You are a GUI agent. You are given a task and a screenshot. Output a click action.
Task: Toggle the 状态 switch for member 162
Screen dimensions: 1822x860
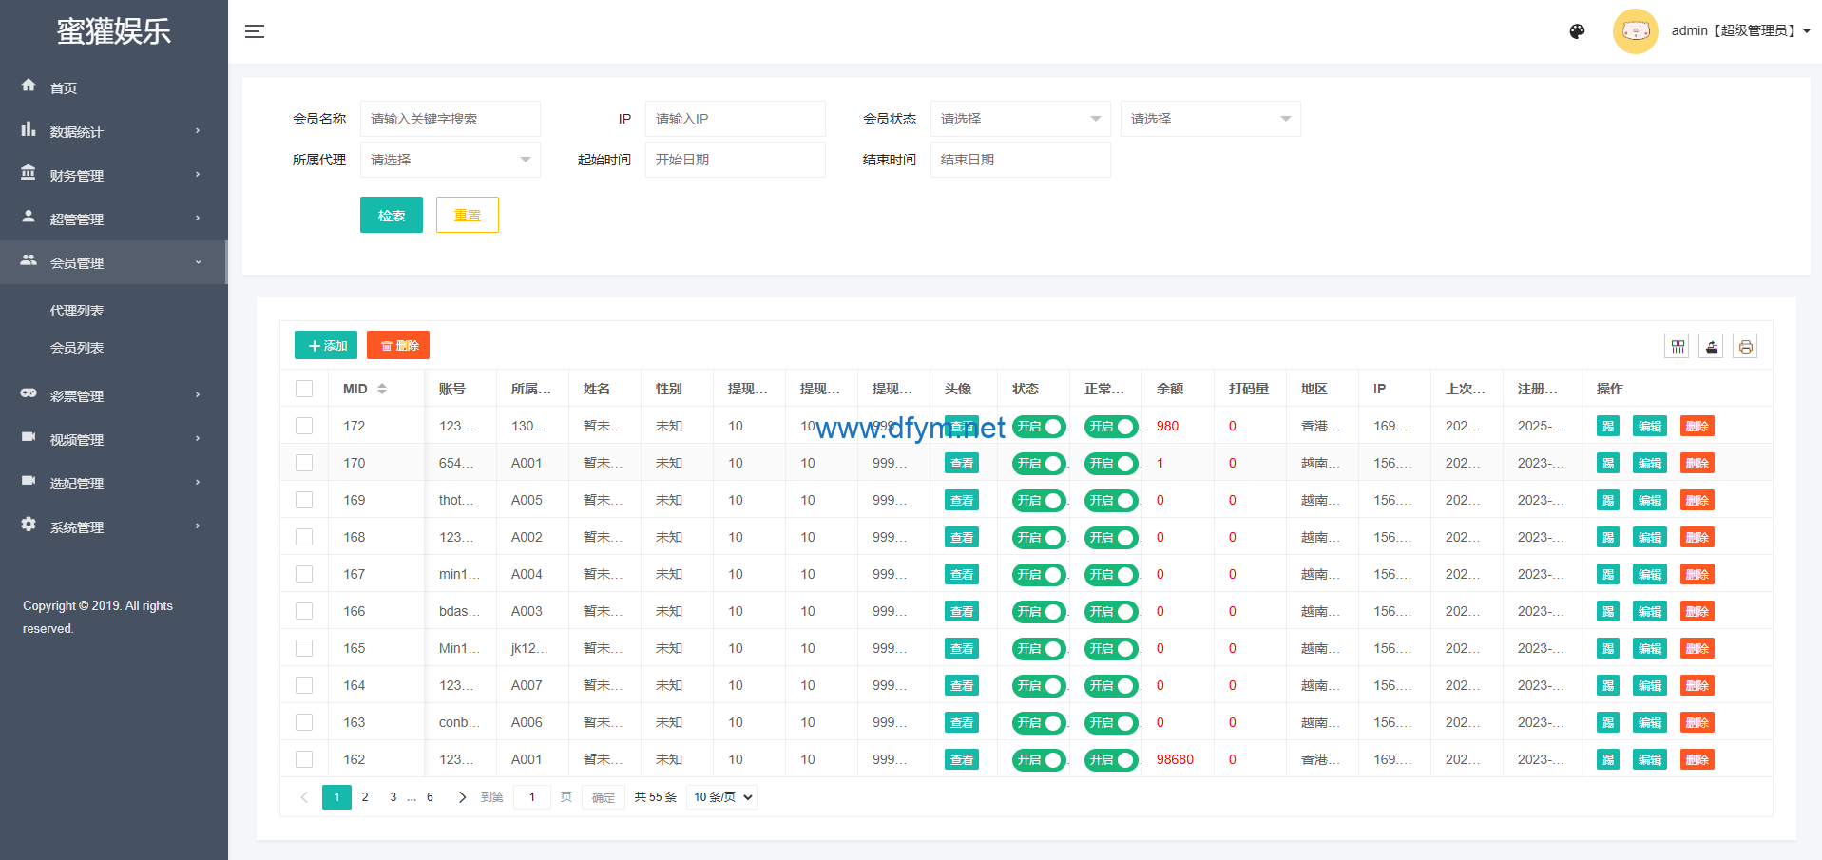click(x=1039, y=760)
